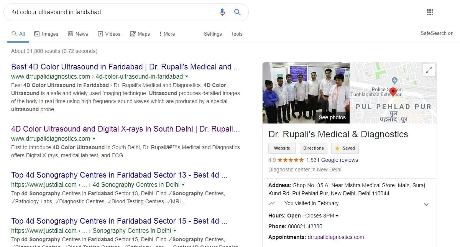This screenshot has width=460, height=247.
Task: Click the blue search magnifier icon
Action: pyautogui.click(x=237, y=12)
